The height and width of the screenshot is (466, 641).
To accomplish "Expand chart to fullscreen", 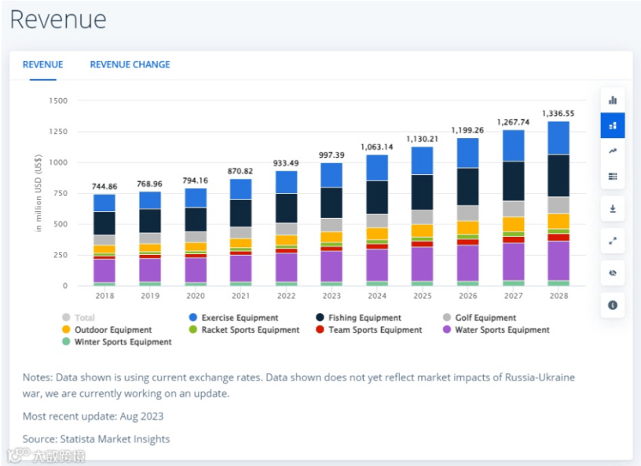I will [613, 242].
